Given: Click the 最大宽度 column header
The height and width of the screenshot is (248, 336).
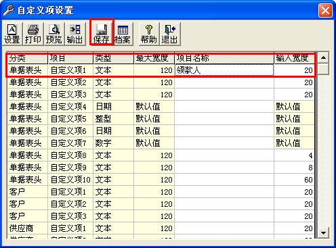Looking at the screenshot, I should (154, 58).
